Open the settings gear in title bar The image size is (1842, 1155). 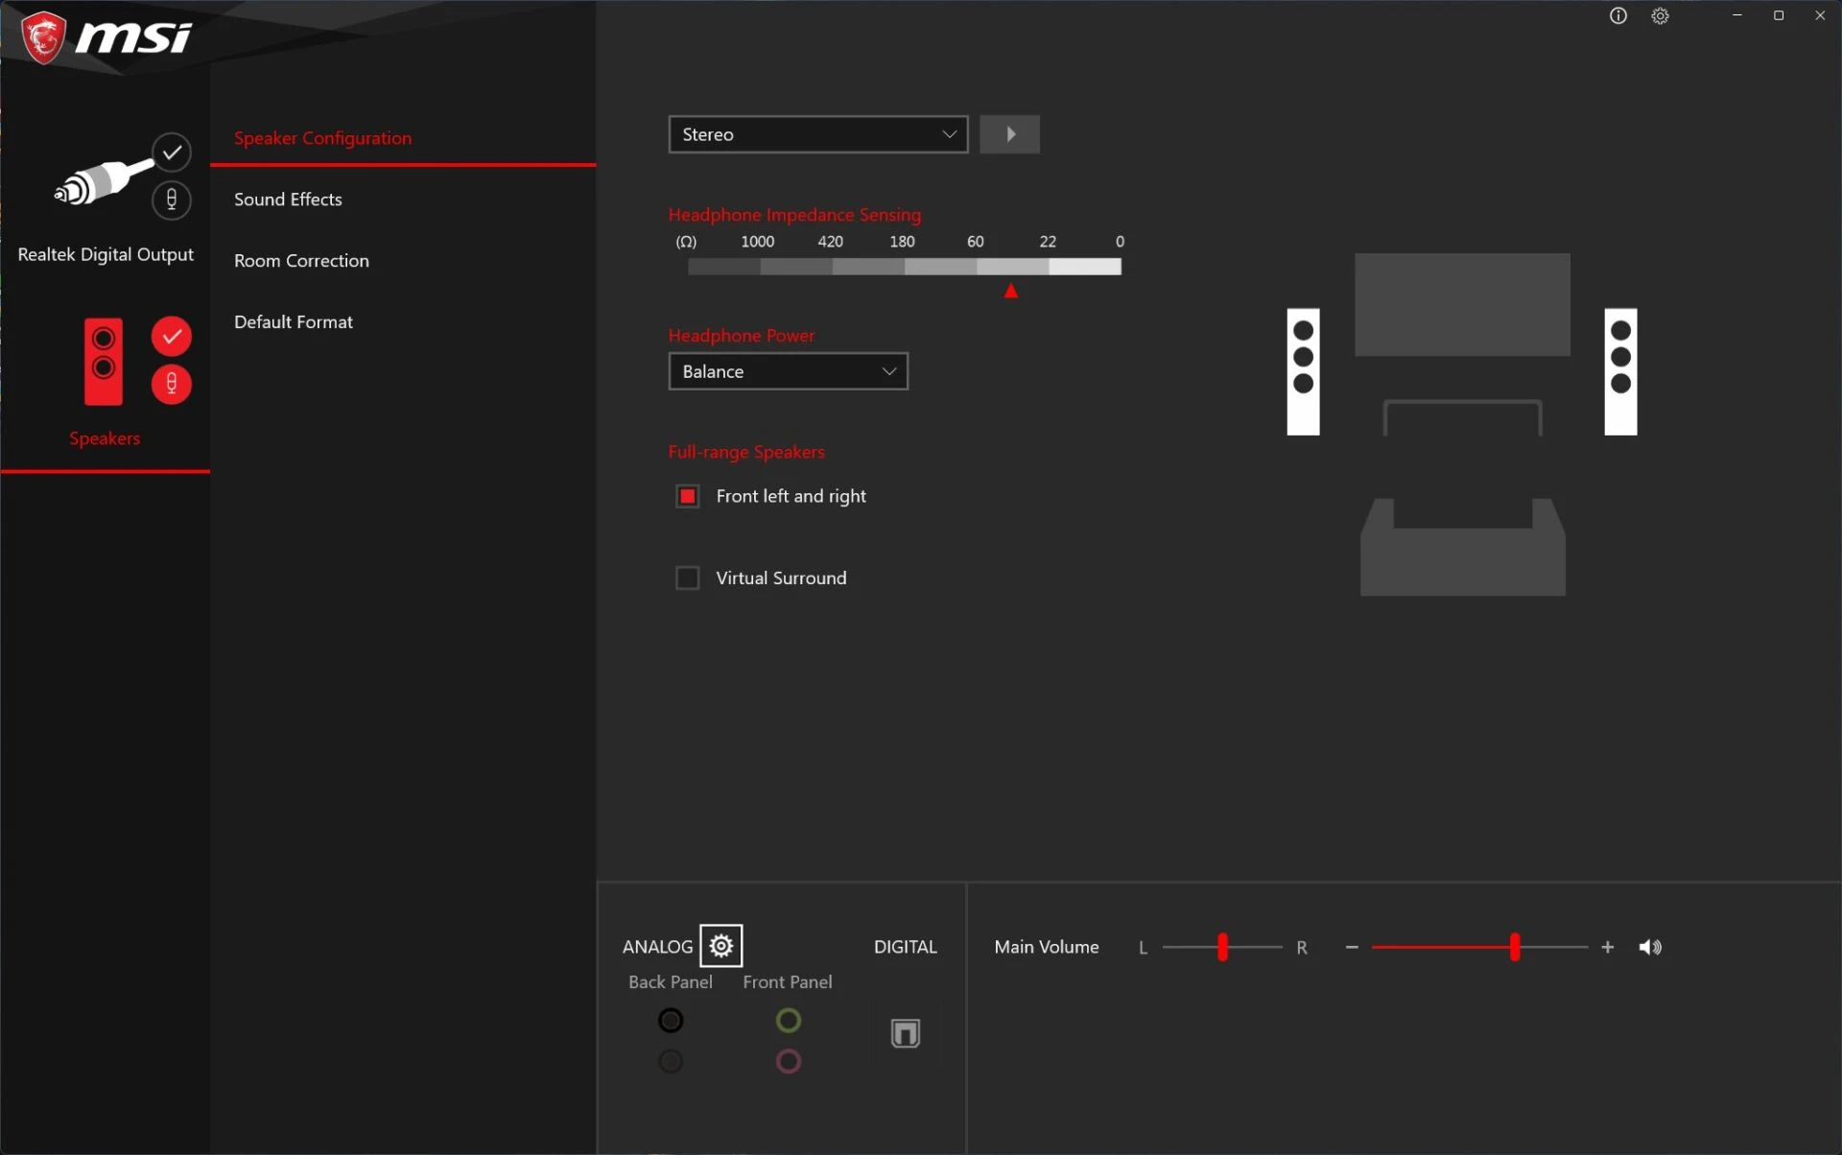pos(1661,15)
